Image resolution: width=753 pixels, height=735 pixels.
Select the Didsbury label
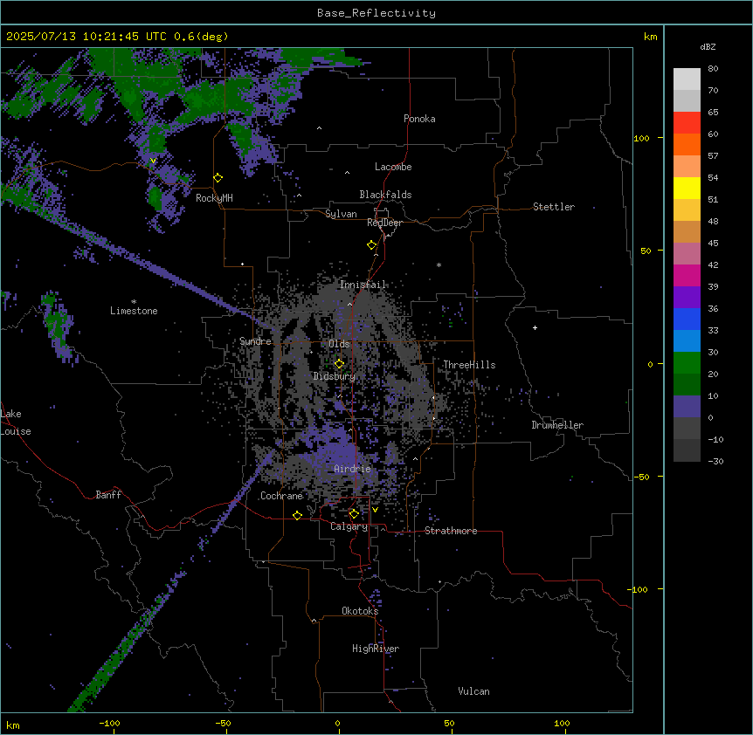click(335, 376)
